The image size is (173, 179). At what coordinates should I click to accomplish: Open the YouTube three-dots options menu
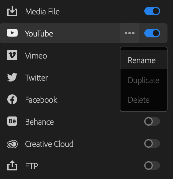pyautogui.click(x=130, y=33)
